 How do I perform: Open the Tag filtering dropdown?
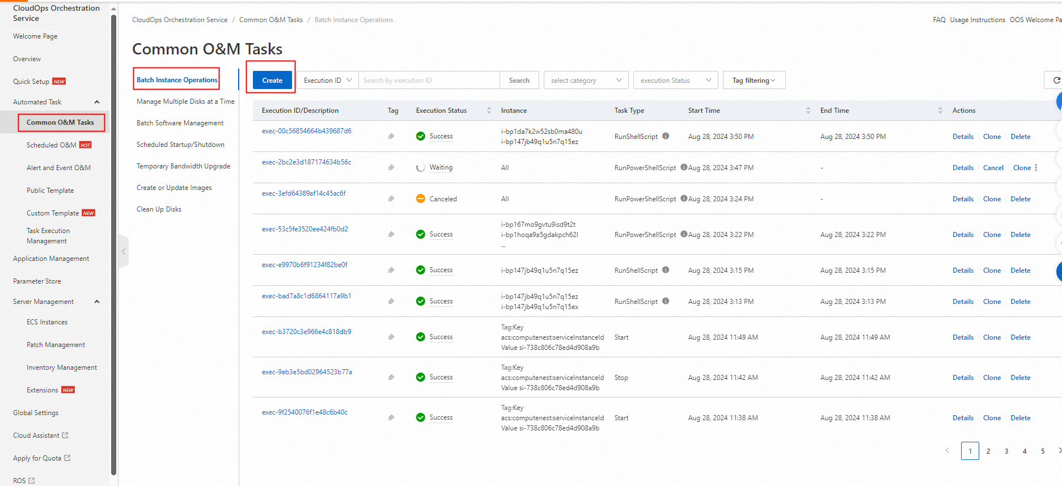754,80
